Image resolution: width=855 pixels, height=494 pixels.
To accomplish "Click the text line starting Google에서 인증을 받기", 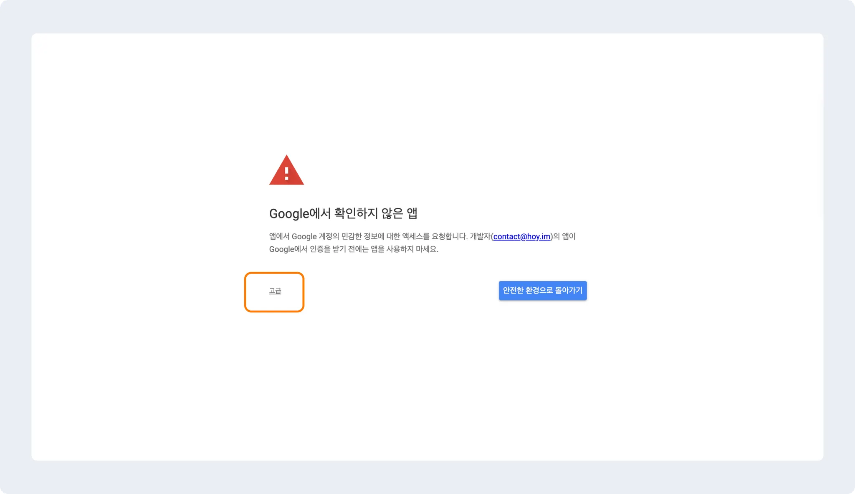I will click(x=354, y=249).
